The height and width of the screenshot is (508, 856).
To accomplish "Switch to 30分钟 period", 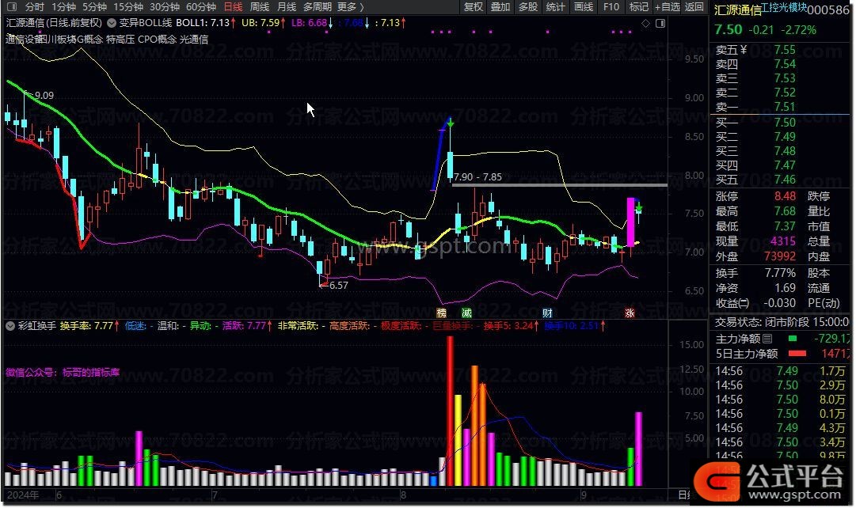I will pos(165,7).
